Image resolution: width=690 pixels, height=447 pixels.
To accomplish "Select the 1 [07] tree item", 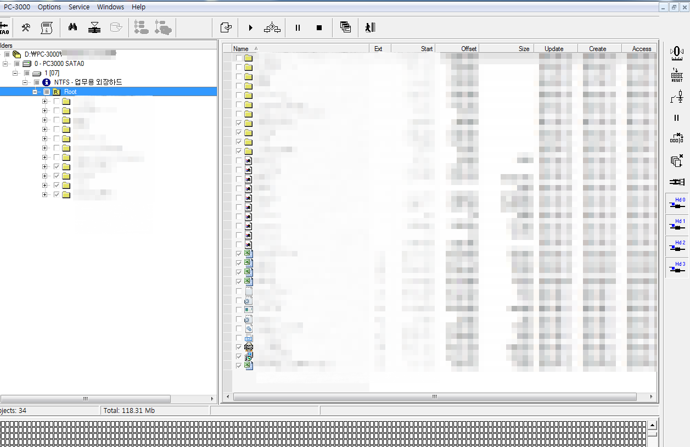I will pos(52,73).
